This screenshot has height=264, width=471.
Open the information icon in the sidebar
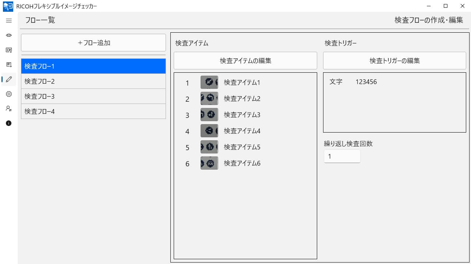[9, 123]
